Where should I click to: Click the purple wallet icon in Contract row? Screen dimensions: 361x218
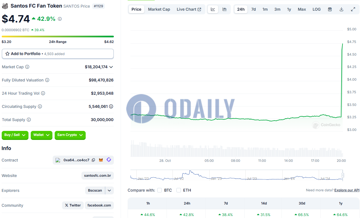pyautogui.click(x=109, y=160)
